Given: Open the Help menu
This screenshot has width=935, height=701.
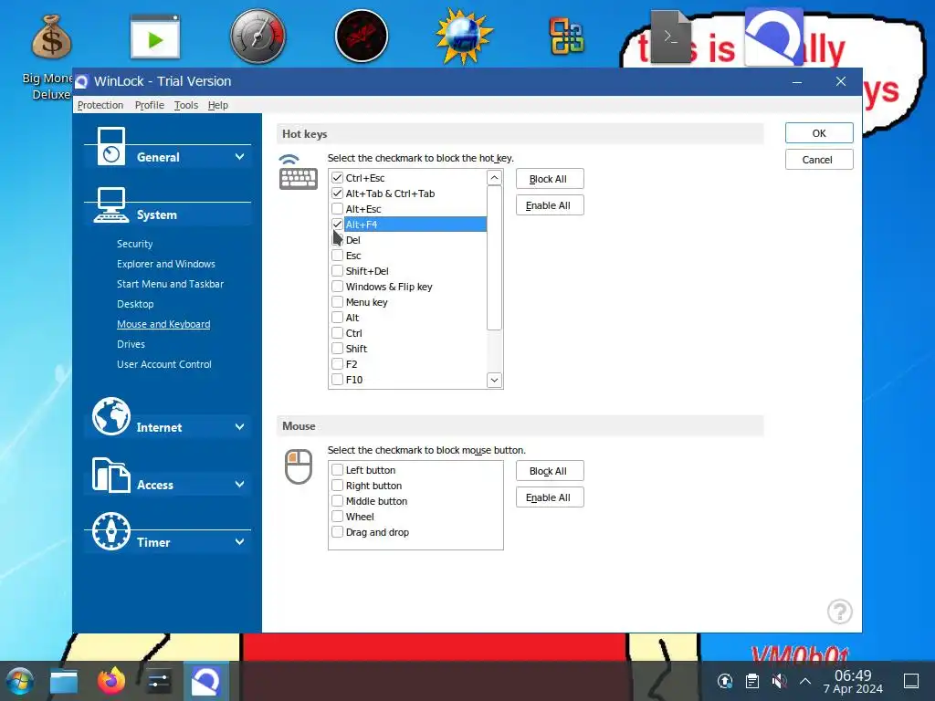Looking at the screenshot, I should coord(218,105).
